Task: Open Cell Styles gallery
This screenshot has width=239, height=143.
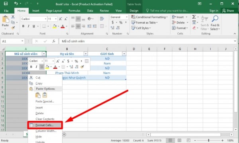Action: [141, 28]
